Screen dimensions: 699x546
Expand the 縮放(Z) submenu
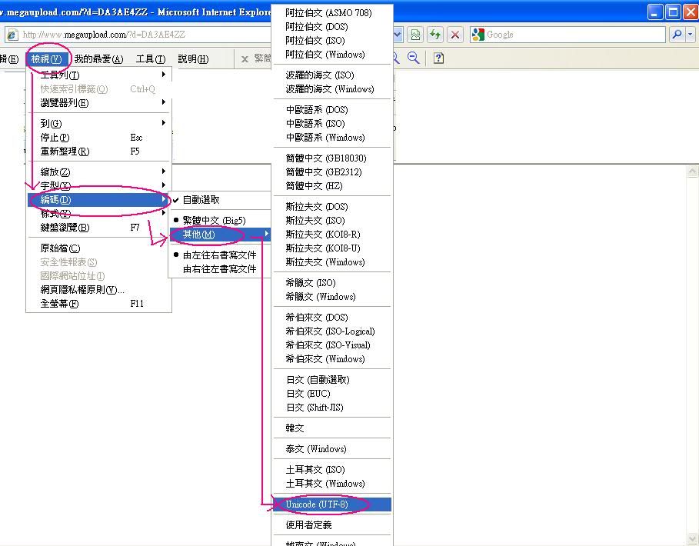click(99, 171)
